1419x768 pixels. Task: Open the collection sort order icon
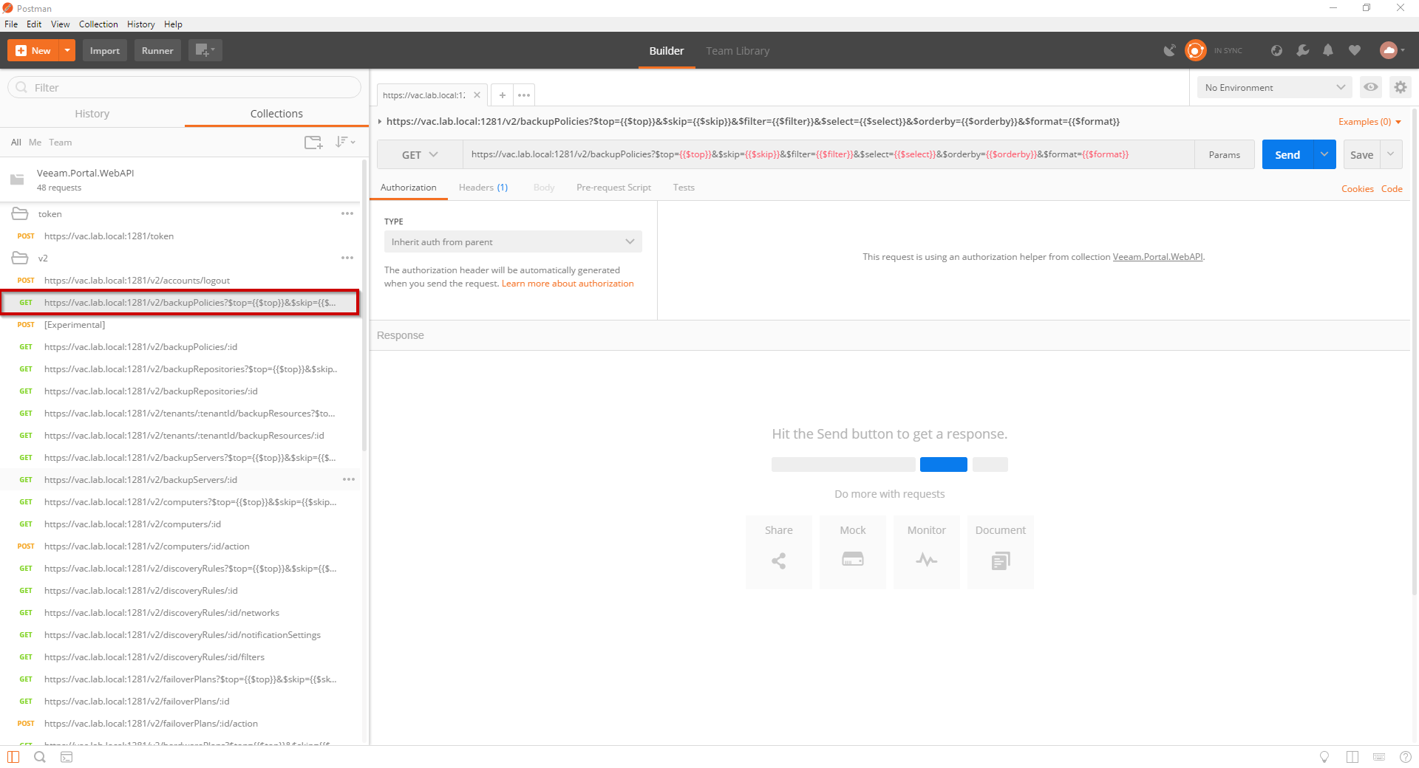tap(344, 142)
